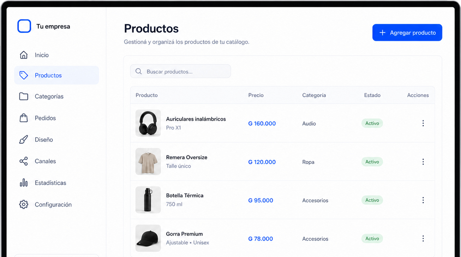
Task: Click the Auriculares inalámbricos product name
Action: (196, 119)
